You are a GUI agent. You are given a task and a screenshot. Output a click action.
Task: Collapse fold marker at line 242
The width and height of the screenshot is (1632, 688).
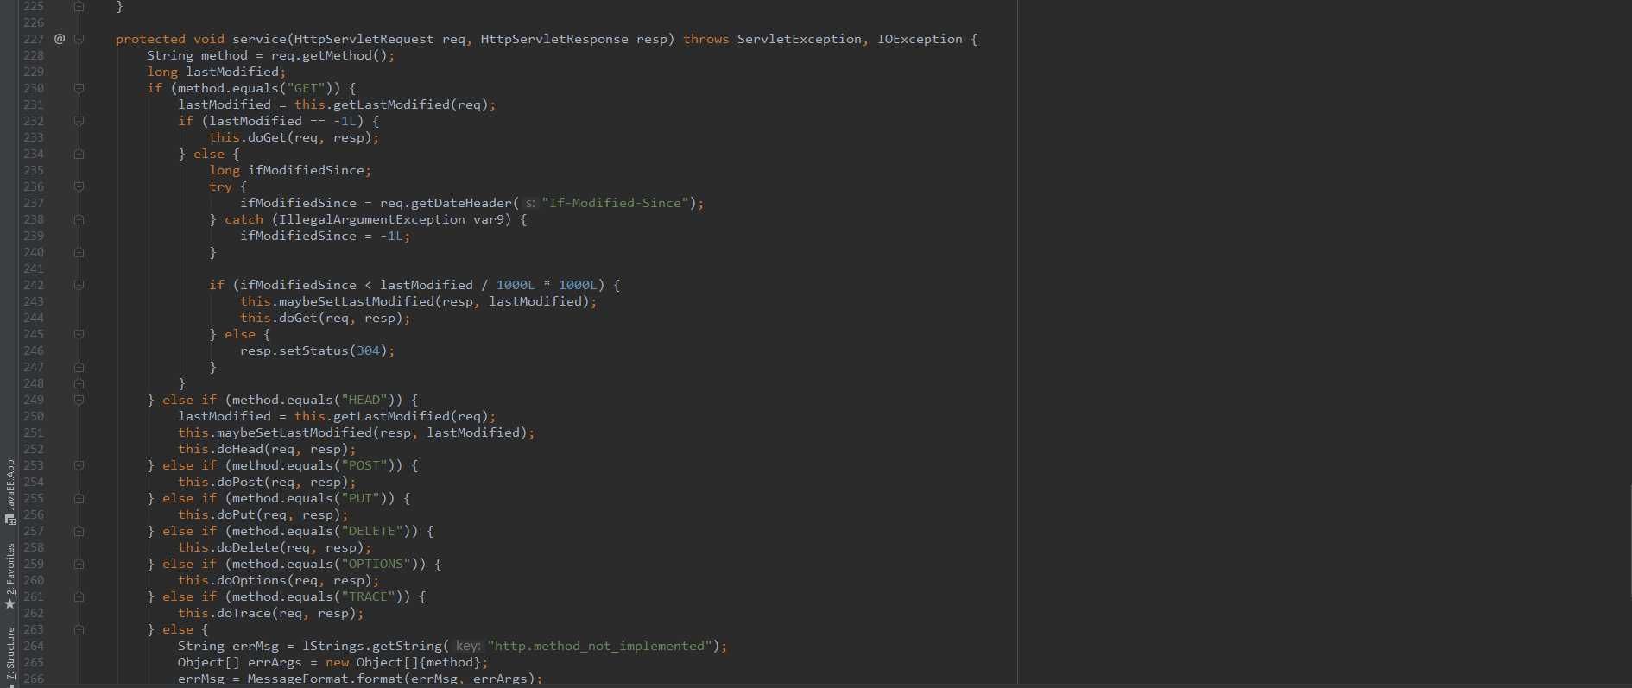pos(79,285)
